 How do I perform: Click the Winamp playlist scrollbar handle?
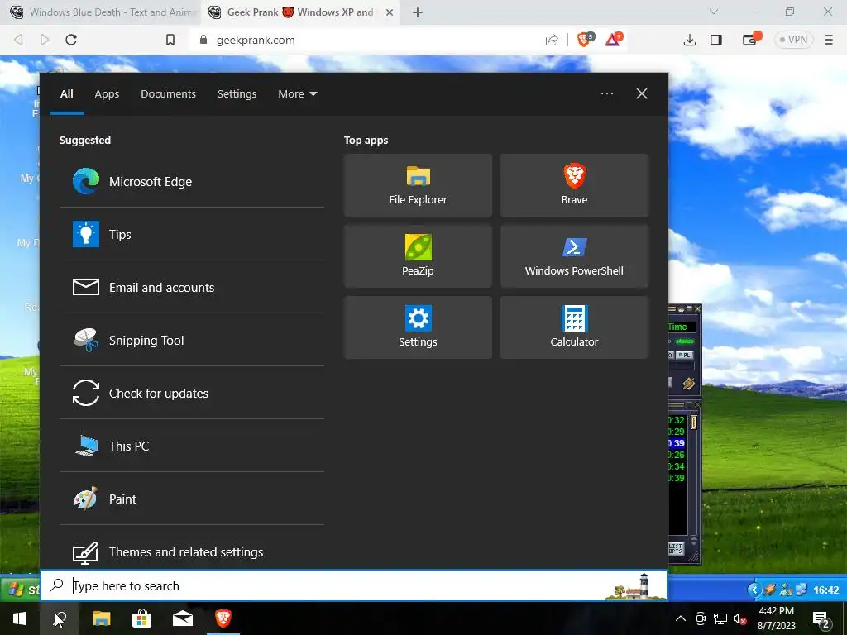coord(694,422)
